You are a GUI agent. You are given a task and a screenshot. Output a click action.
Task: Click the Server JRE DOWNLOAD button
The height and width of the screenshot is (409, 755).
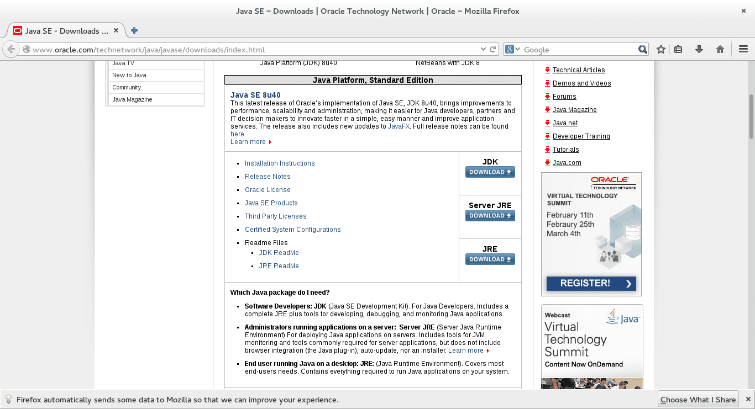(x=490, y=216)
